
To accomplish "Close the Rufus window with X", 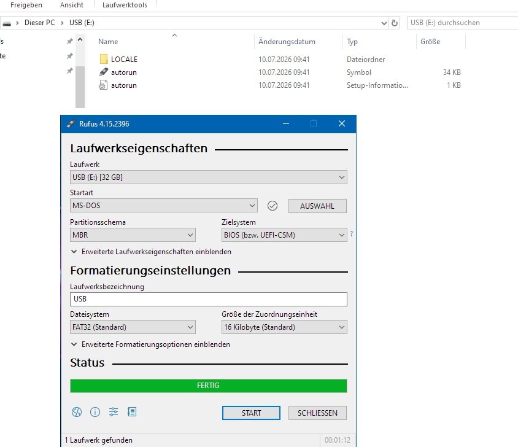I will pyautogui.click(x=342, y=123).
